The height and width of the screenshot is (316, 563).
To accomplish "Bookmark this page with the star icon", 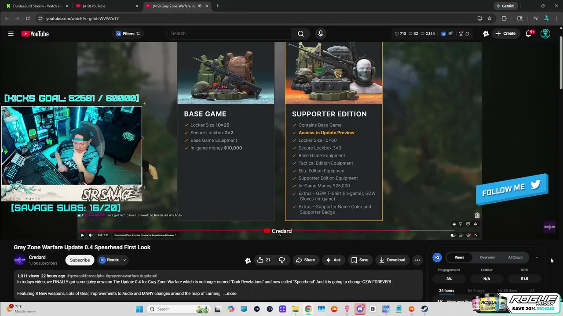I will (489, 18).
